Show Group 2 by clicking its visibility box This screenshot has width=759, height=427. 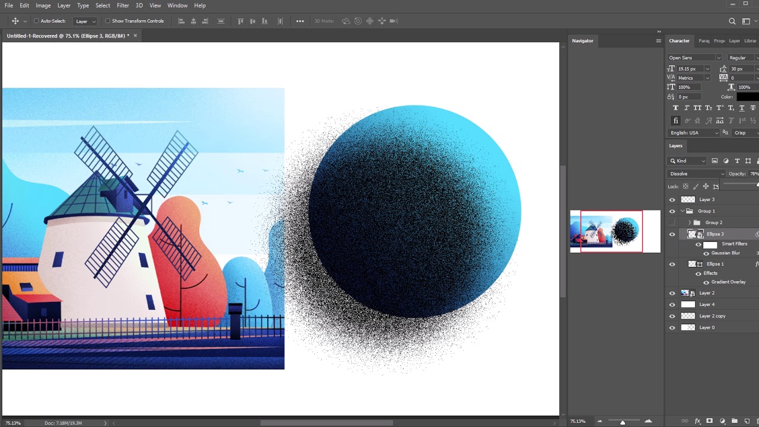[x=672, y=222]
